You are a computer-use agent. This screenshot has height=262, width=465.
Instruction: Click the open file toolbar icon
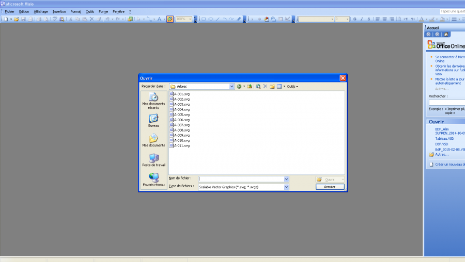click(x=17, y=19)
